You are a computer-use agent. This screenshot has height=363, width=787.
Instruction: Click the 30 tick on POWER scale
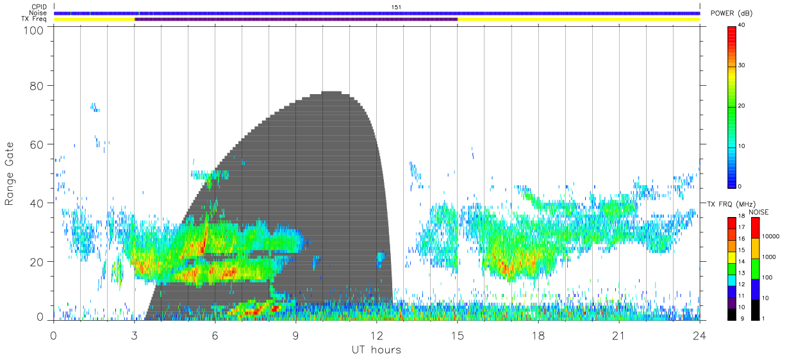click(743, 66)
